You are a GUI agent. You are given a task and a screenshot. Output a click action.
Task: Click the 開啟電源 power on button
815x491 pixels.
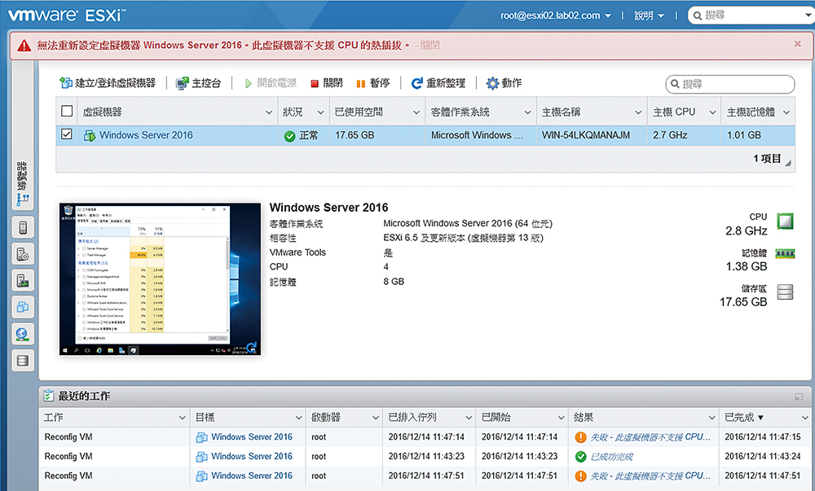tap(271, 83)
